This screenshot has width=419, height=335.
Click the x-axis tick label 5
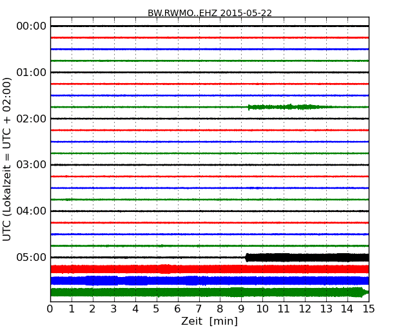pos(156,309)
